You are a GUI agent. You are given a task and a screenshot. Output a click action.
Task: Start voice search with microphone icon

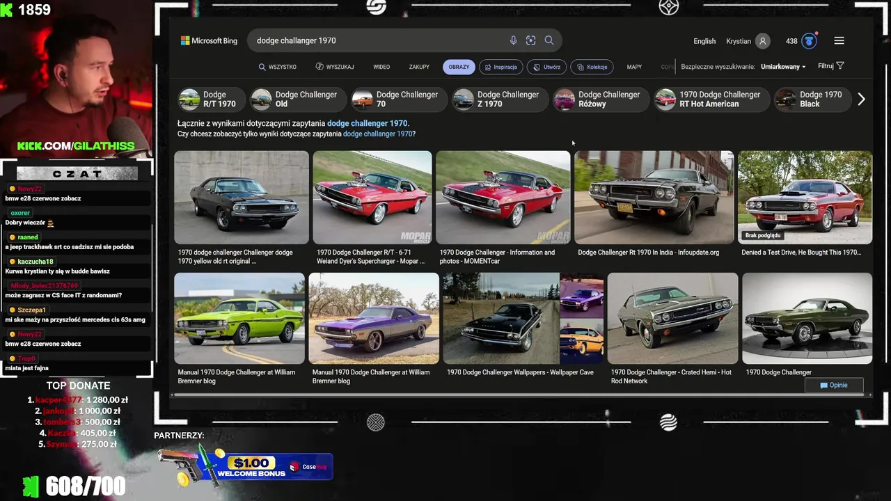513,40
